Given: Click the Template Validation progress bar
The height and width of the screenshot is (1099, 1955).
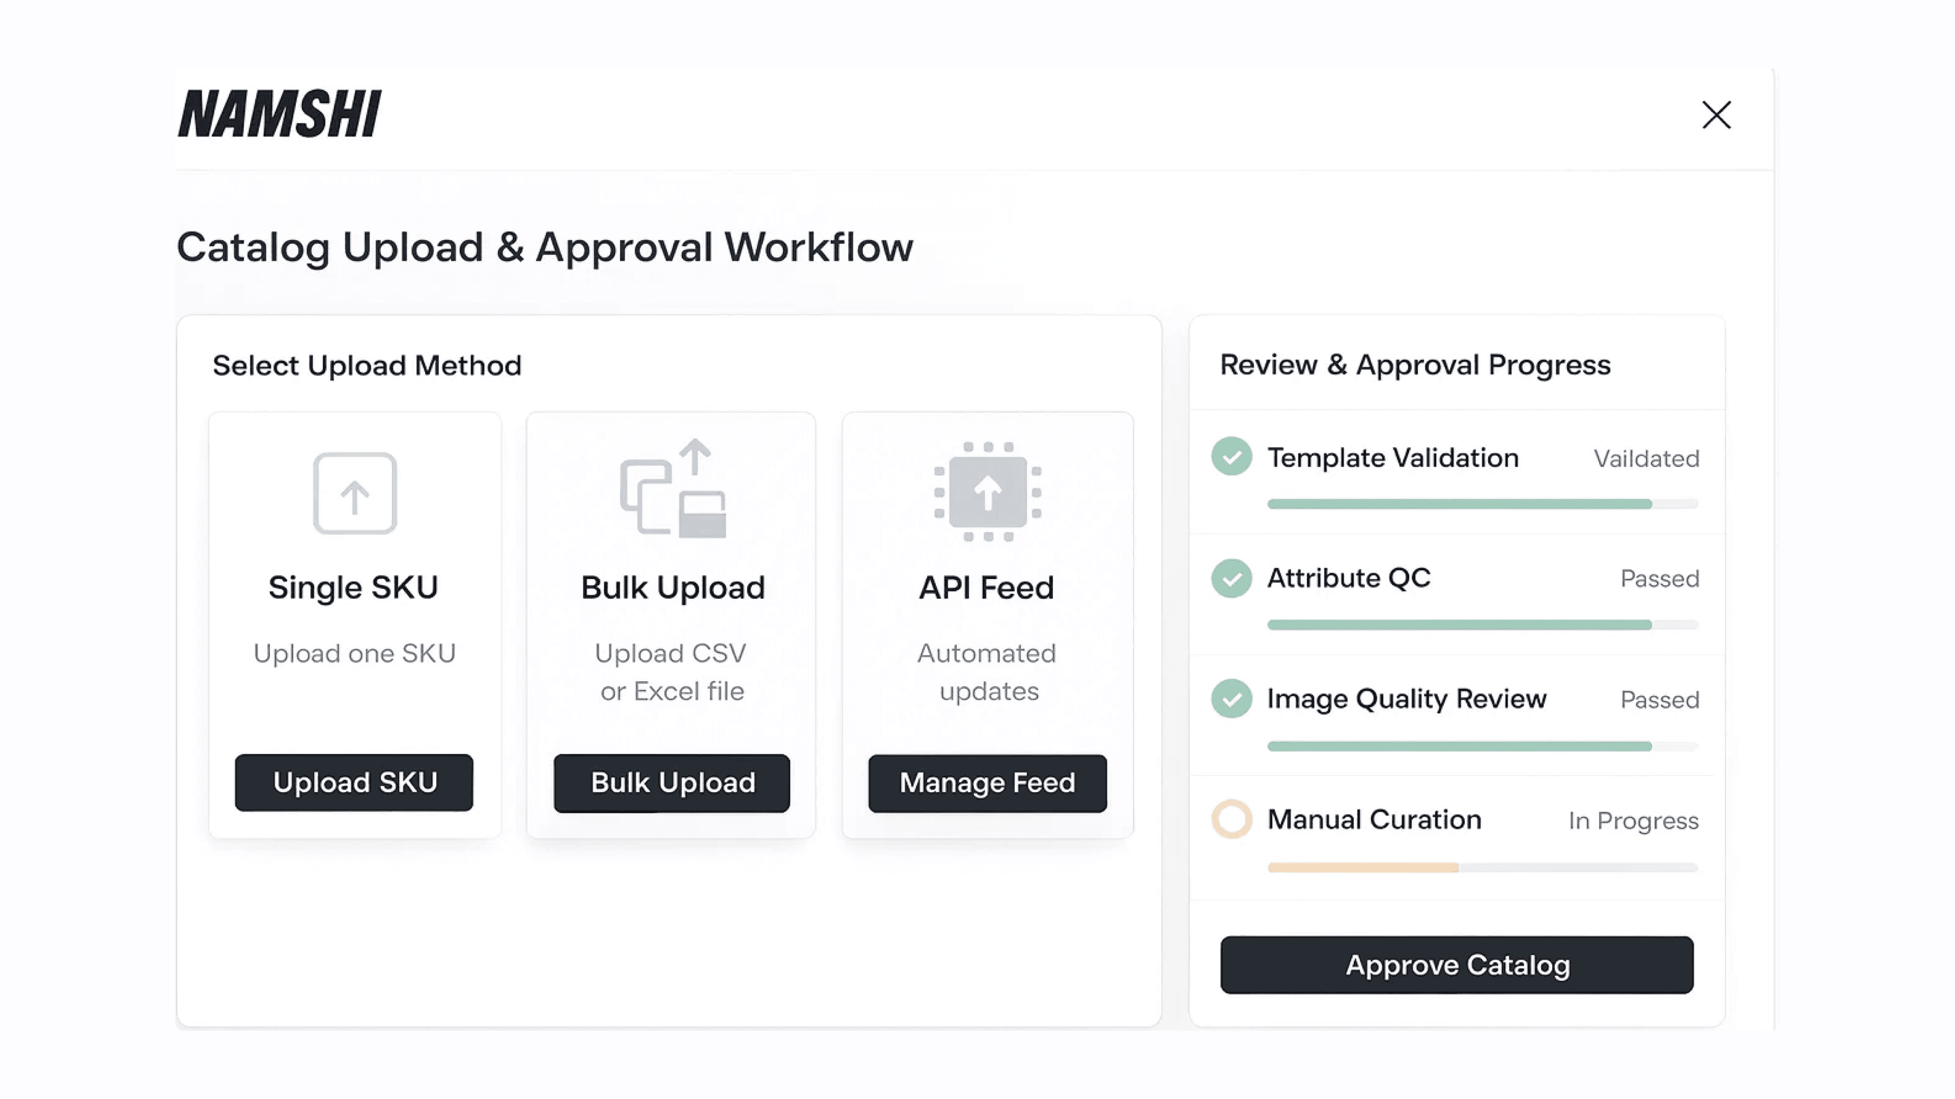Looking at the screenshot, I should pos(1482,504).
